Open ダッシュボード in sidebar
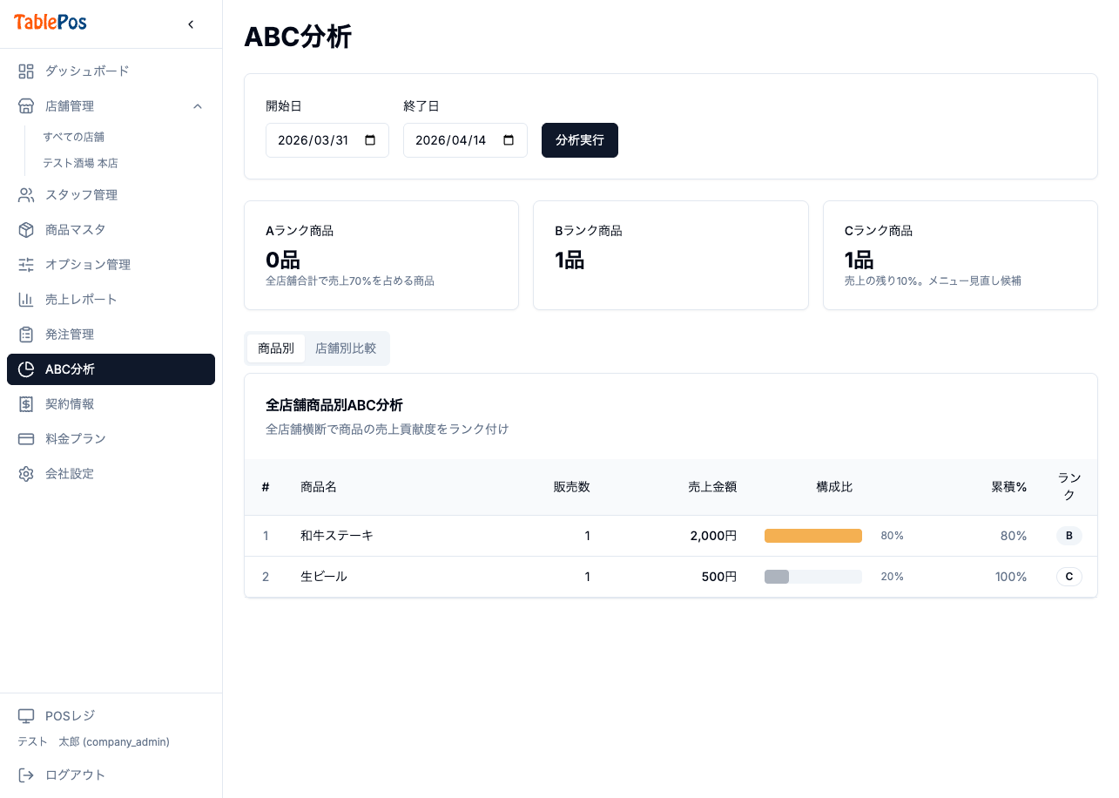Viewport: 1119px width, 798px height. (111, 71)
